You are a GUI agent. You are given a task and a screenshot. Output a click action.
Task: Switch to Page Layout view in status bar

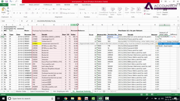147,95
